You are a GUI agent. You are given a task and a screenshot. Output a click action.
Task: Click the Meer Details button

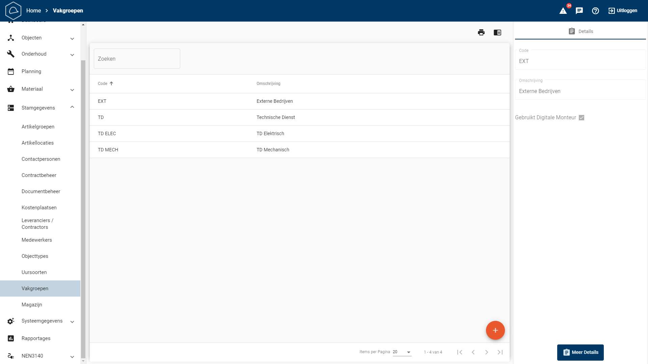tap(580, 352)
